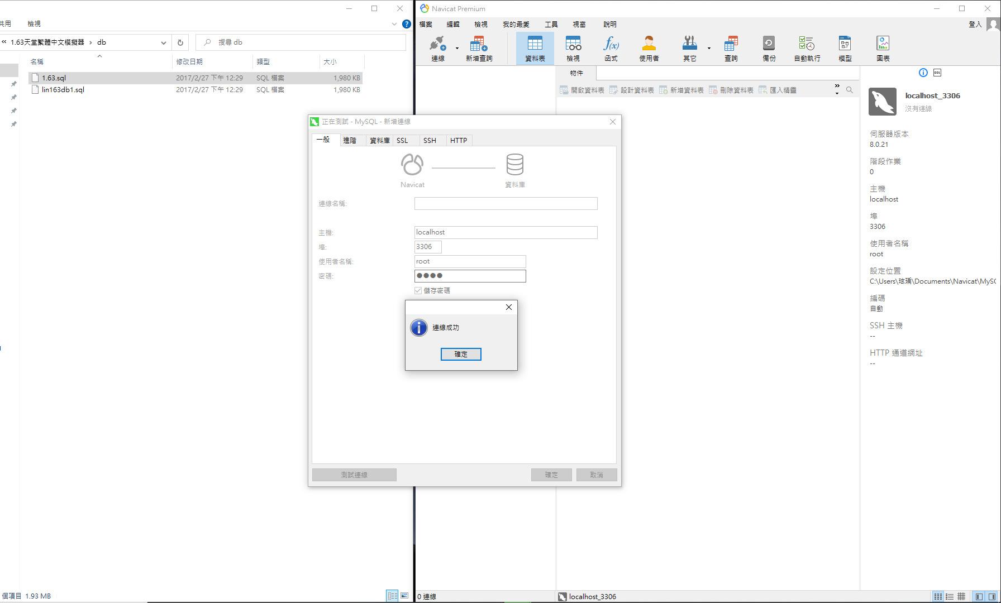The height and width of the screenshot is (603, 1001).
Task: Click 新增資料表 in the object toolbar
Action: [681, 90]
